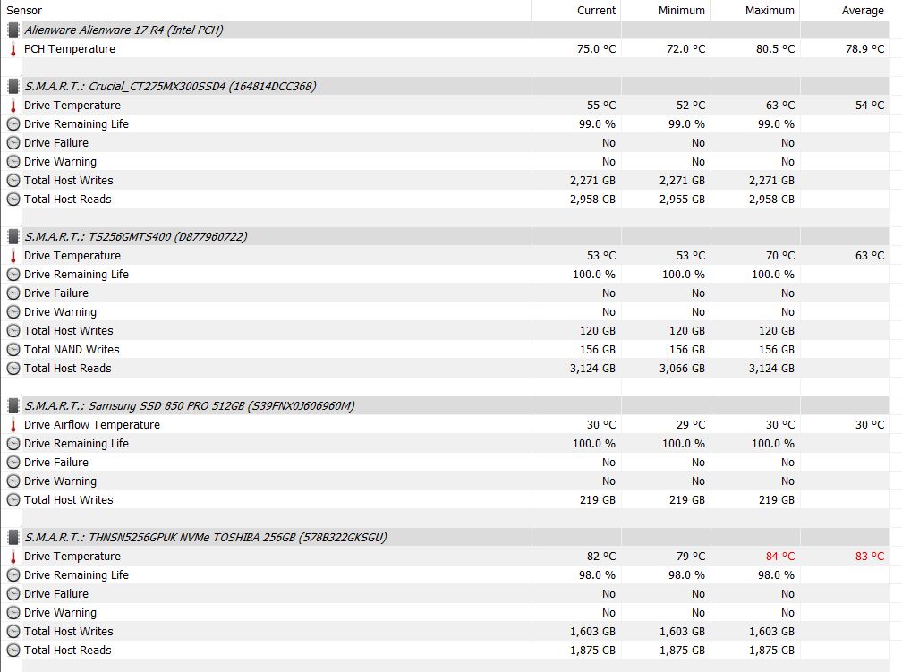
Task: Select the Total Host Reads row under TS256GMTS400
Action: pos(446,369)
